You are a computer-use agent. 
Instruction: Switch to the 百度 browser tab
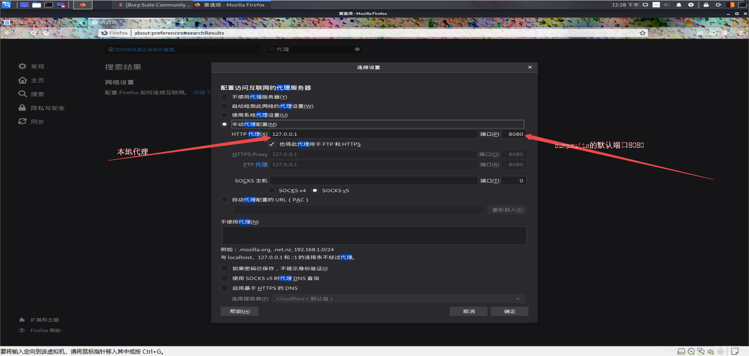coord(44,22)
